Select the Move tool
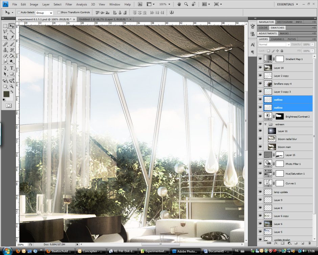Image resolution: width=318 pixels, height=255 pixels. tap(11, 26)
